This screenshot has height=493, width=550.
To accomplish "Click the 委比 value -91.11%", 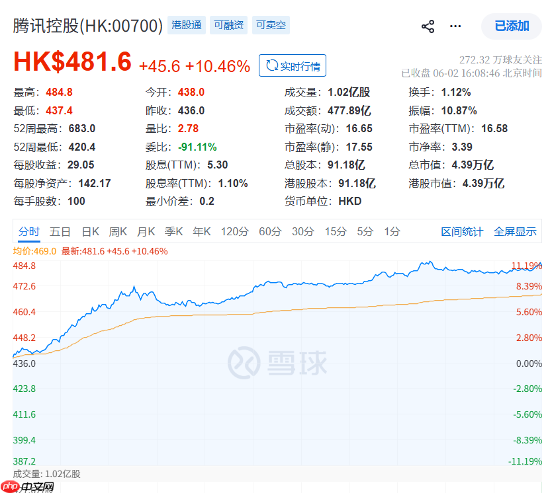I will pos(197,147).
